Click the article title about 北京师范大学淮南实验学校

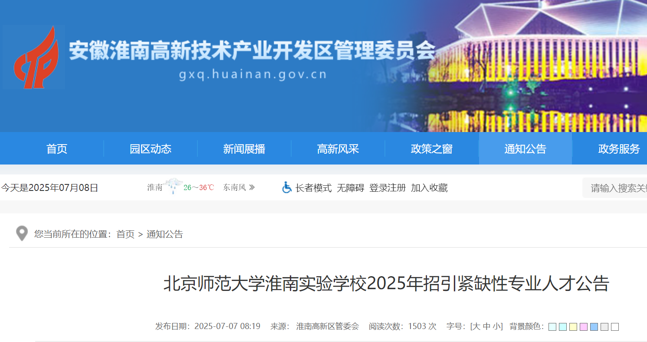[386, 284]
